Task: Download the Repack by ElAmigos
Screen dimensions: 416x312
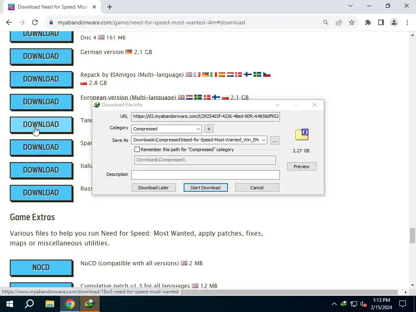Action: [41, 79]
